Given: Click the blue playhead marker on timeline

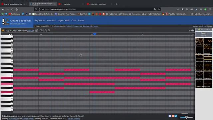Looking at the screenshot, I should click(x=95, y=34).
